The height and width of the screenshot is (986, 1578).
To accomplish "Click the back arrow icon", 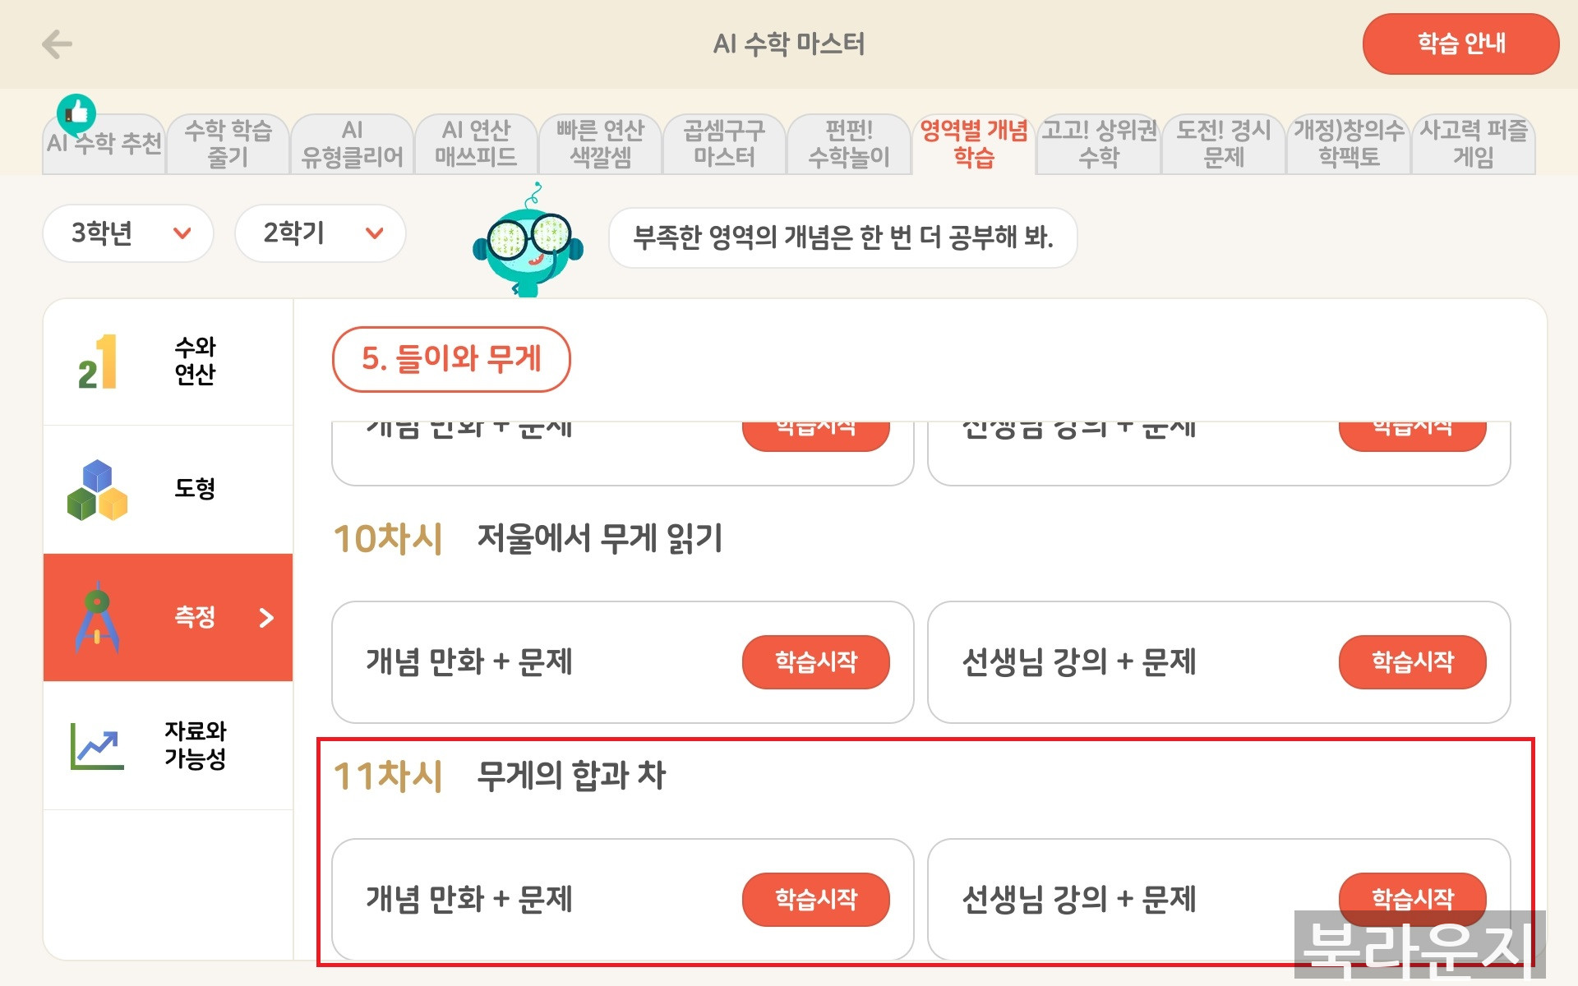I will (x=57, y=44).
